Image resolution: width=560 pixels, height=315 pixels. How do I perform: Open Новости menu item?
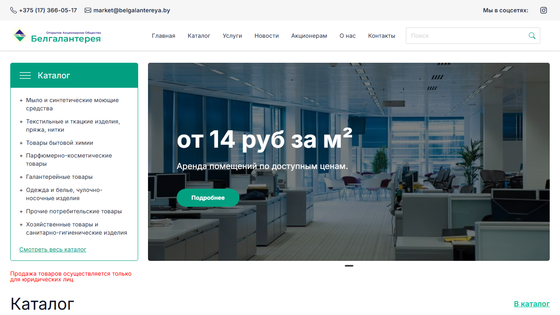266,36
